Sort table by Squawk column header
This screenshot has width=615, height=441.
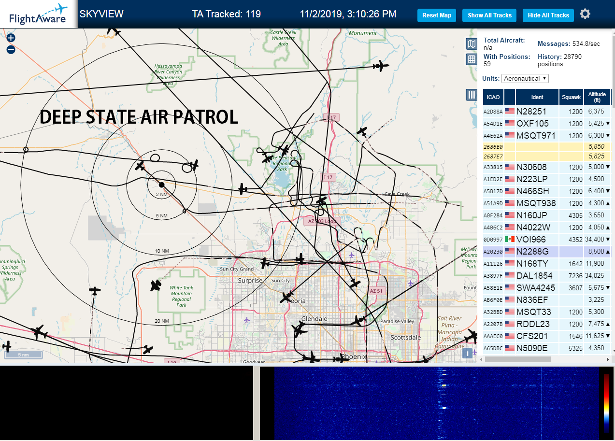pos(571,97)
